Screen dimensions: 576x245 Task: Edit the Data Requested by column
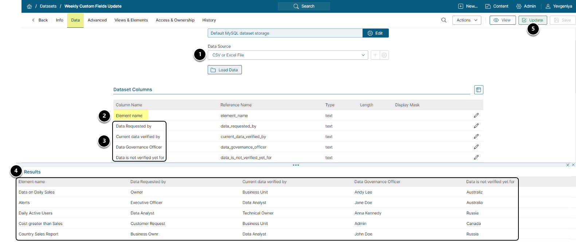tap(476, 126)
